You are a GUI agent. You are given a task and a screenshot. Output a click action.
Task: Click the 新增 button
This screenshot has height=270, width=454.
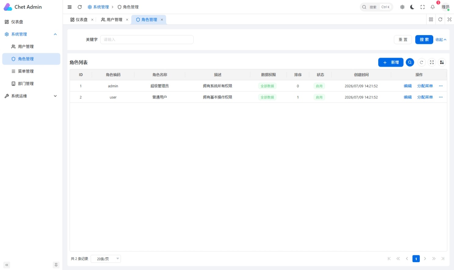tap(391, 62)
